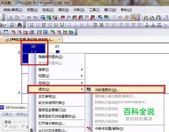Screen dimensions: 169x132
Task: Open the 帮助(H) menu
Action: tap(126, 10)
